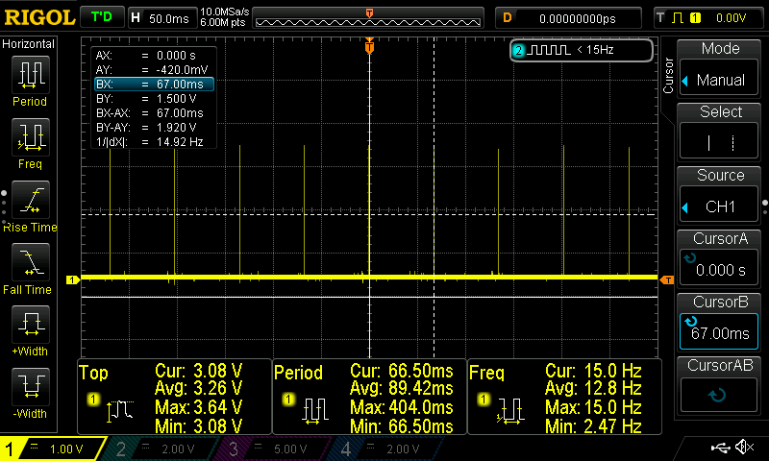Select the CursorA menu item
The height and width of the screenshot is (461, 769).
pyautogui.click(x=720, y=258)
